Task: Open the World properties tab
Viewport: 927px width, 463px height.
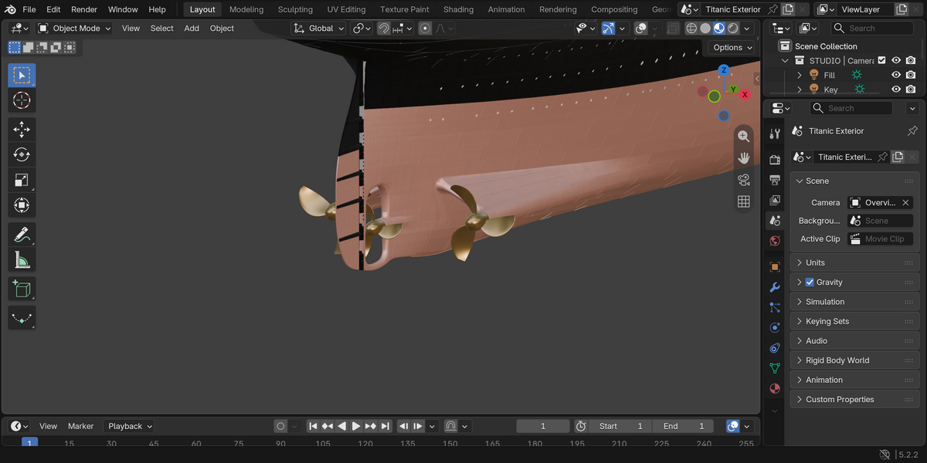Action: coord(775,241)
